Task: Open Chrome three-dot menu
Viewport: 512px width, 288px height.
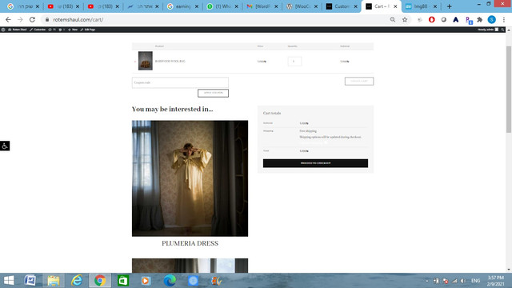Action: tap(504, 19)
